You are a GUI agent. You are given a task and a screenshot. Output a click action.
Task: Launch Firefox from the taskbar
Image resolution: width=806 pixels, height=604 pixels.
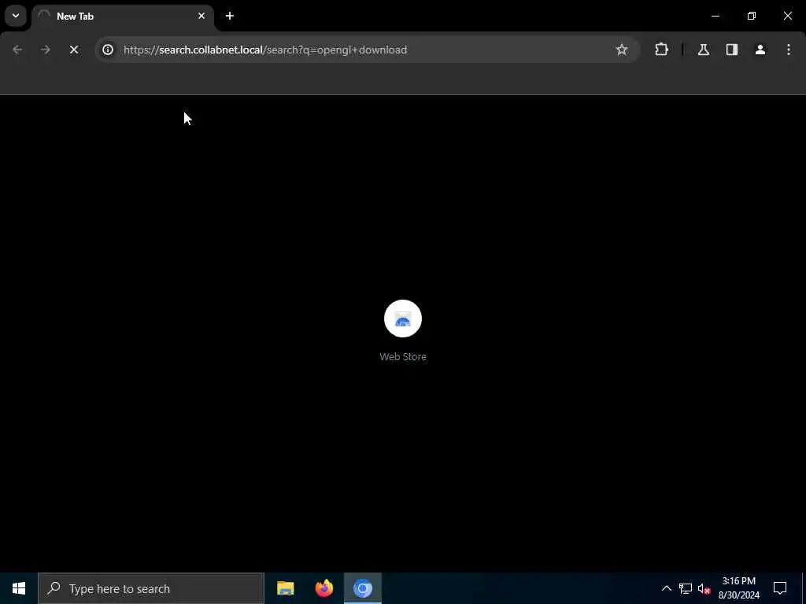tap(324, 588)
